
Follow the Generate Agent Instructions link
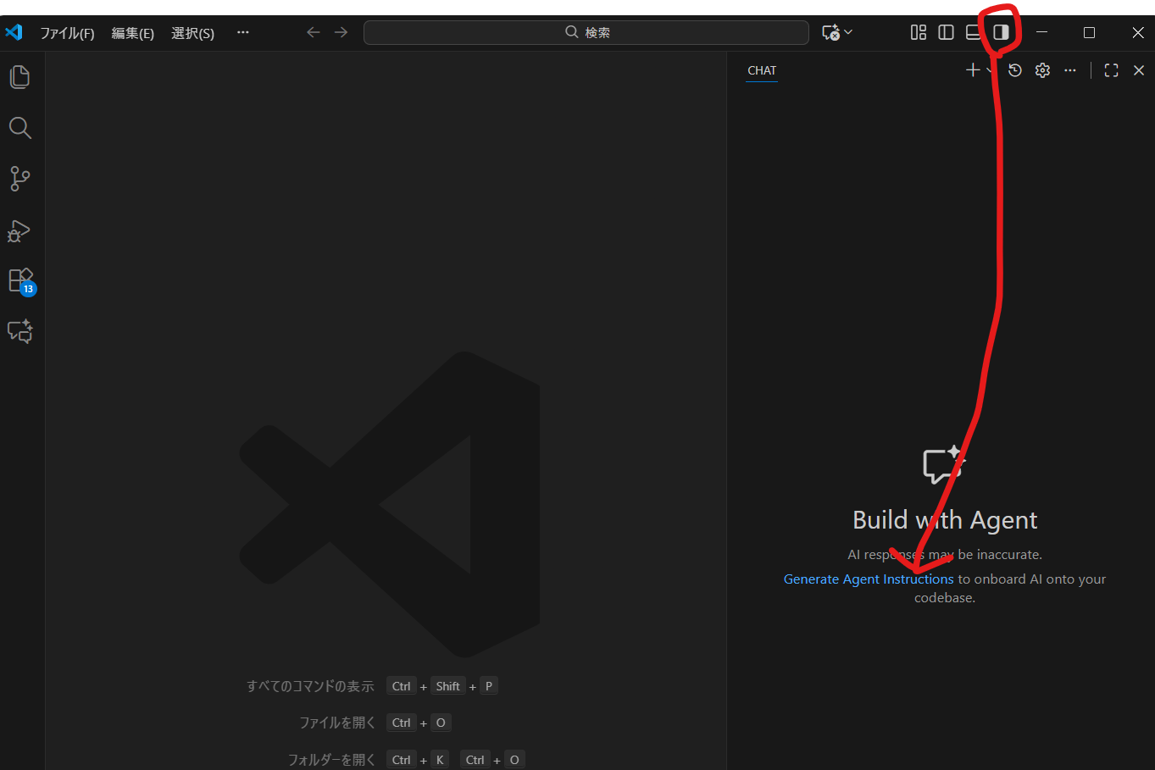(x=869, y=579)
